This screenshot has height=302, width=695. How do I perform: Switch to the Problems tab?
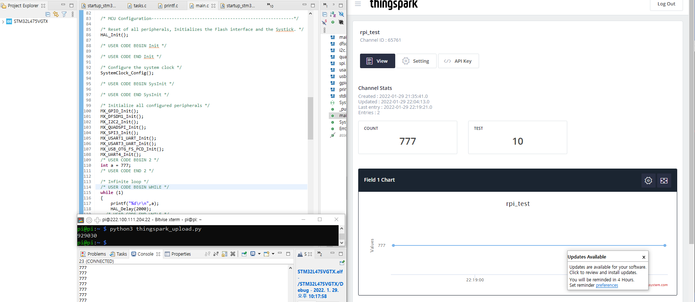[x=93, y=254]
